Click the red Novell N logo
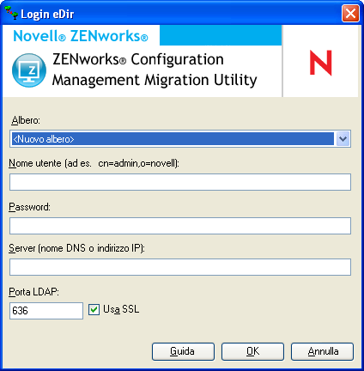The width and height of the screenshot is (364, 371). tap(321, 63)
